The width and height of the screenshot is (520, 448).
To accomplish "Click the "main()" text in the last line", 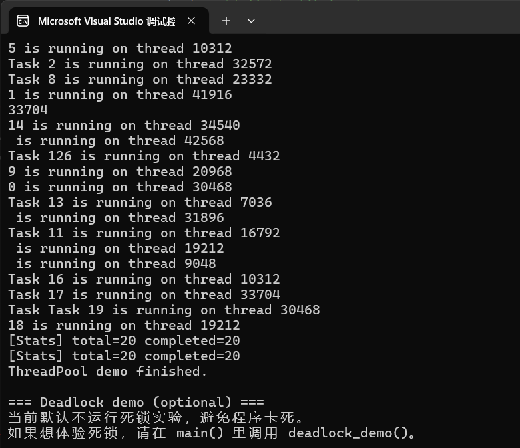I will tap(200, 433).
